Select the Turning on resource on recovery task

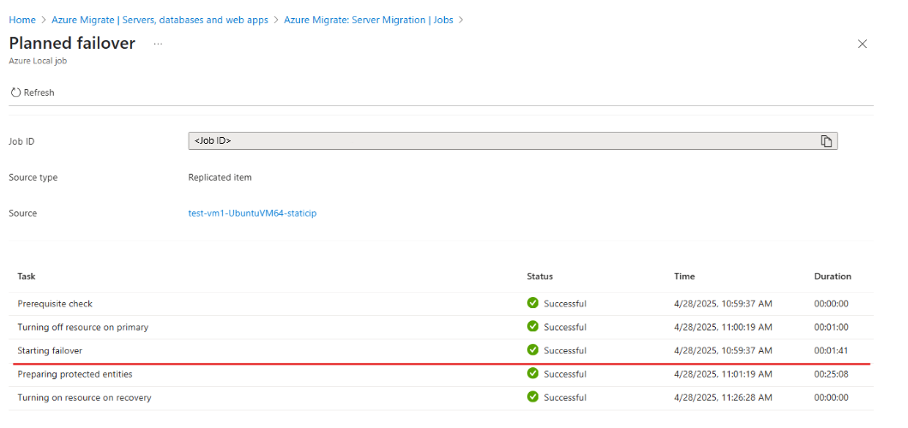[85, 397]
